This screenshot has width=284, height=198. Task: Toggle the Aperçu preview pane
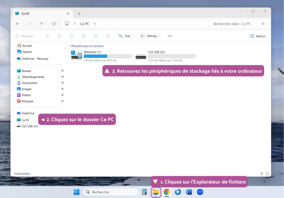click(x=257, y=36)
